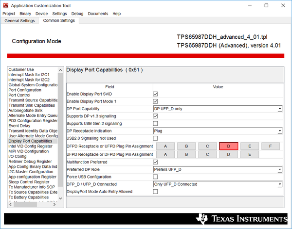The image size is (292, 229).
Task: Select MIPI VID Configuration entry
Action: click(x=28, y=151)
